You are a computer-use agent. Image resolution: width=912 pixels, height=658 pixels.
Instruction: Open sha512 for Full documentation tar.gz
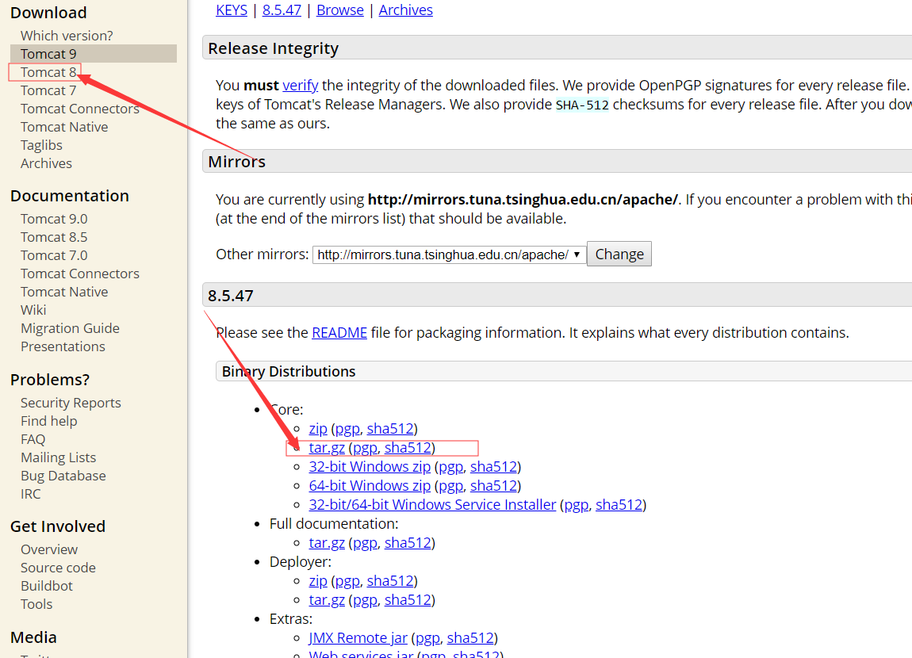coord(408,542)
